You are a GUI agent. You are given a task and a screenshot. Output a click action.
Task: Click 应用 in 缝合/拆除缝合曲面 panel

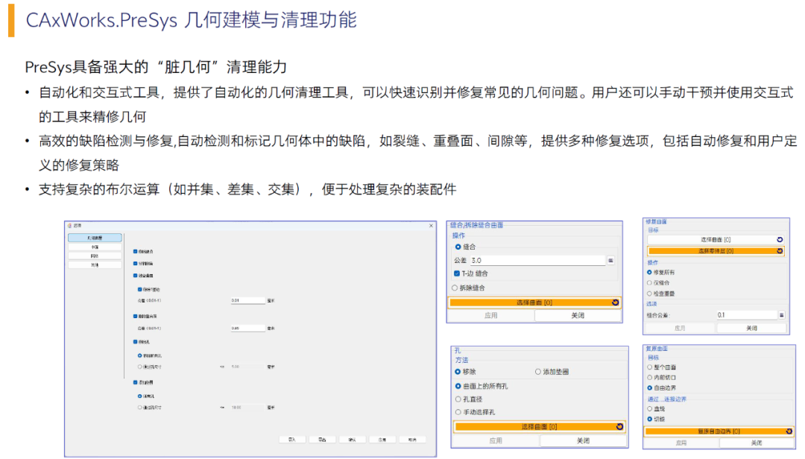[x=490, y=316]
